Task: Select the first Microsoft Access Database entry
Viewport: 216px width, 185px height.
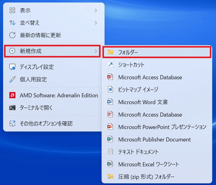Action: tap(157, 77)
